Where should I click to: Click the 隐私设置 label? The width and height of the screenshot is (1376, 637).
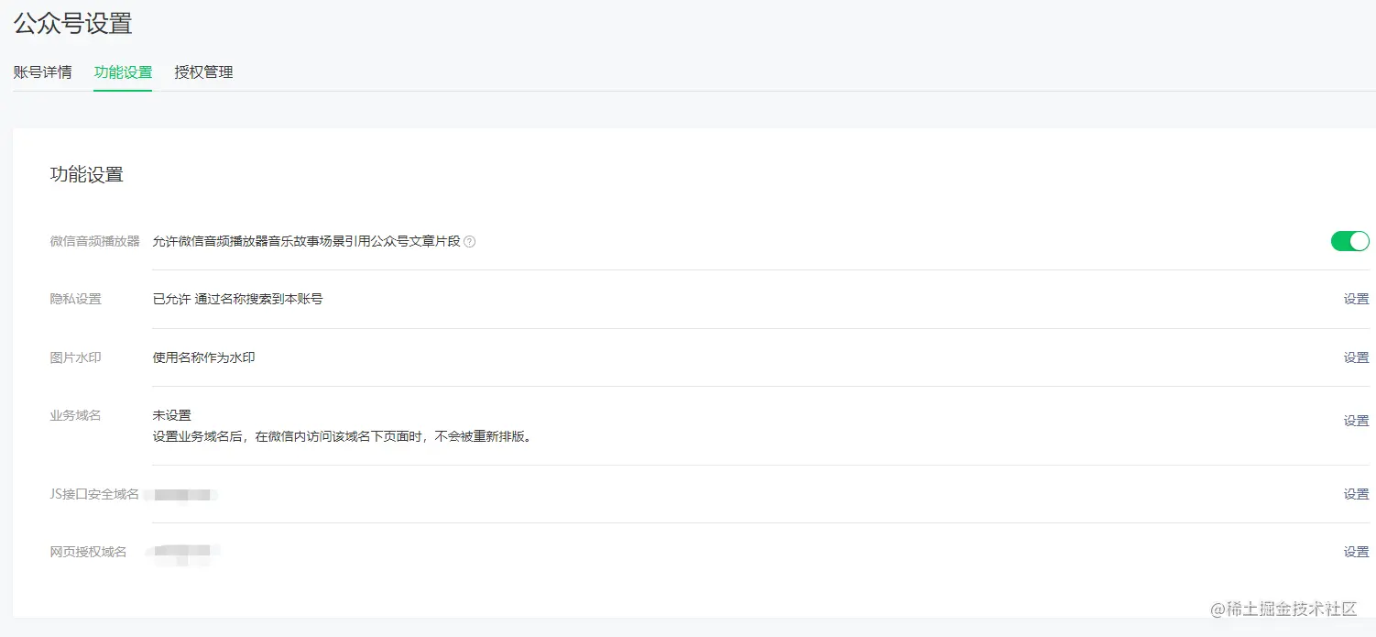pyautogui.click(x=75, y=299)
